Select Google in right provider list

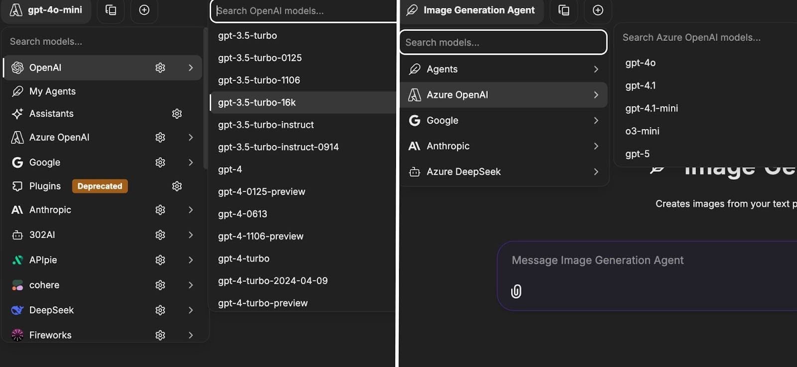click(x=504, y=121)
